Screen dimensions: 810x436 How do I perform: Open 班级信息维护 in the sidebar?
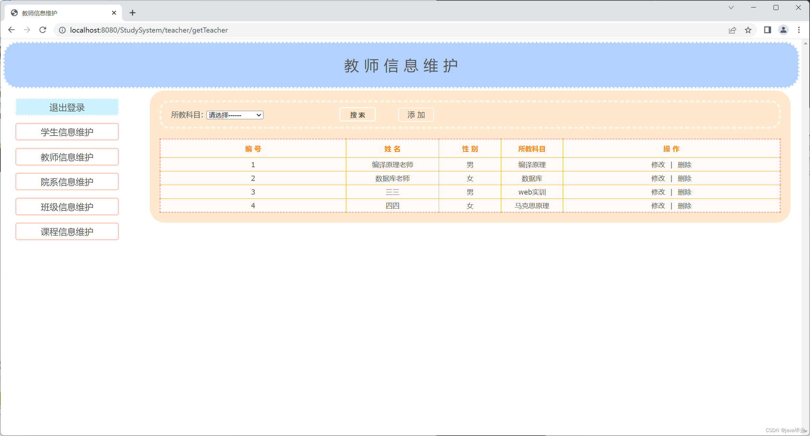(67, 207)
